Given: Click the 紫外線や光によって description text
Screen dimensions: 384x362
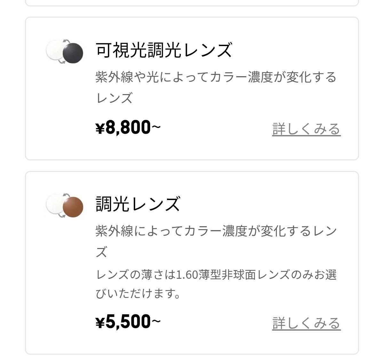Looking at the screenshot, I should coord(216,77).
